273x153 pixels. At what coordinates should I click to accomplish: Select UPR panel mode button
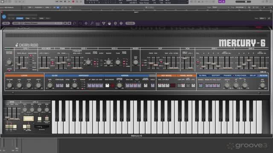click(x=183, y=85)
